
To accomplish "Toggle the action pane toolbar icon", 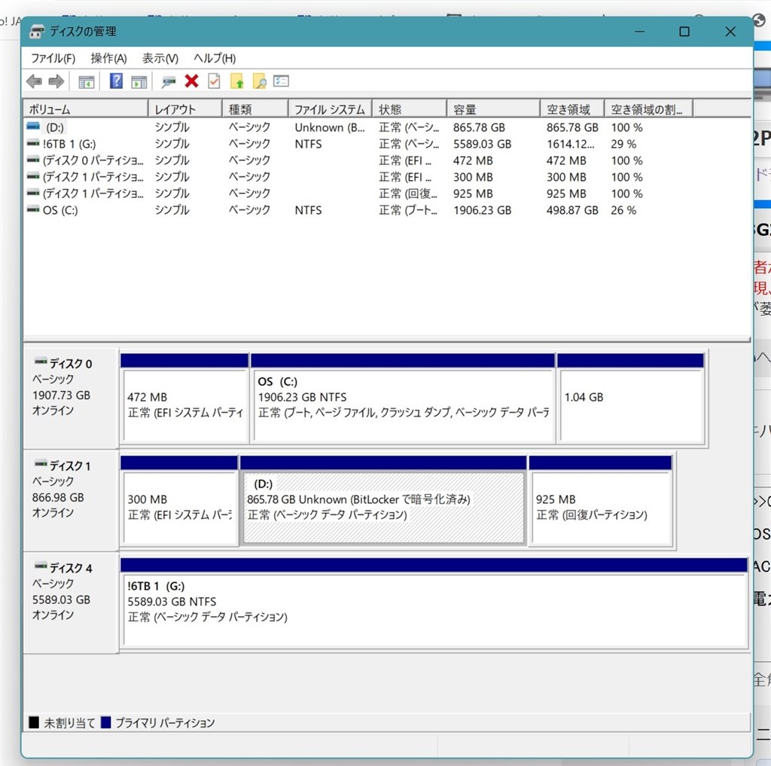I will 139,81.
